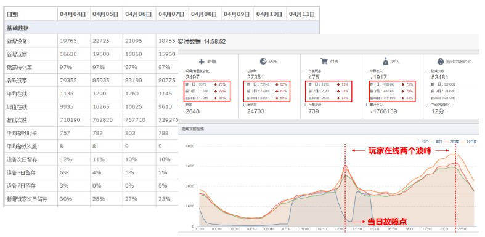
Task: Click the cell value 803
Action: coord(130,133)
